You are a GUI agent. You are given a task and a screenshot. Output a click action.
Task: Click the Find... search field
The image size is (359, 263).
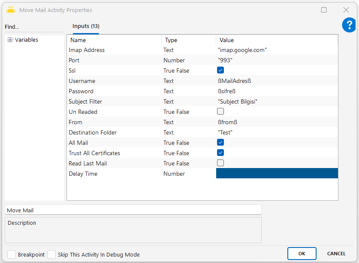[x=33, y=27]
